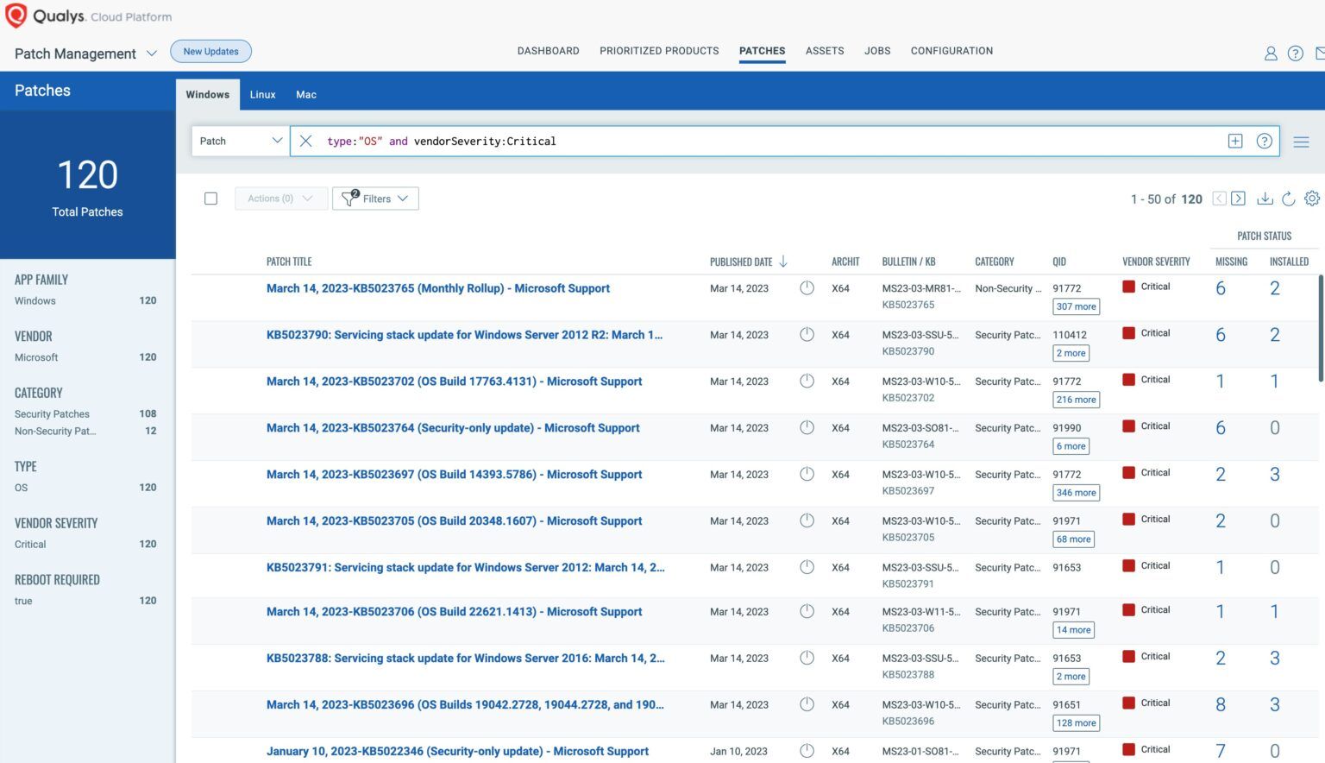Click the Qualys logo icon
Screen dimensions: 1325x763
[x=15, y=15]
